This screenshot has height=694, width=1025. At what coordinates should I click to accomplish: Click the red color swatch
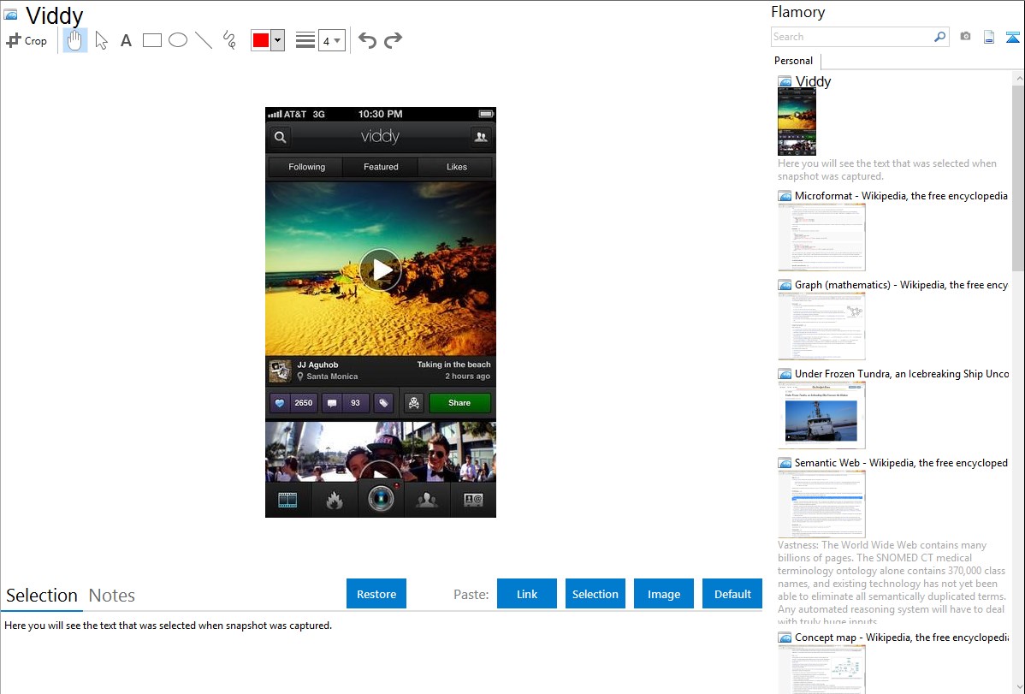[x=261, y=40]
